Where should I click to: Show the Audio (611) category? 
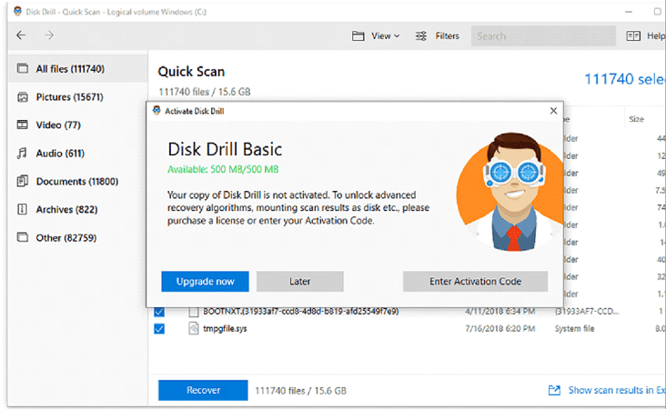(x=77, y=154)
